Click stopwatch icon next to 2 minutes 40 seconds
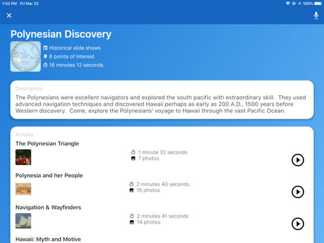 [x=131, y=184]
